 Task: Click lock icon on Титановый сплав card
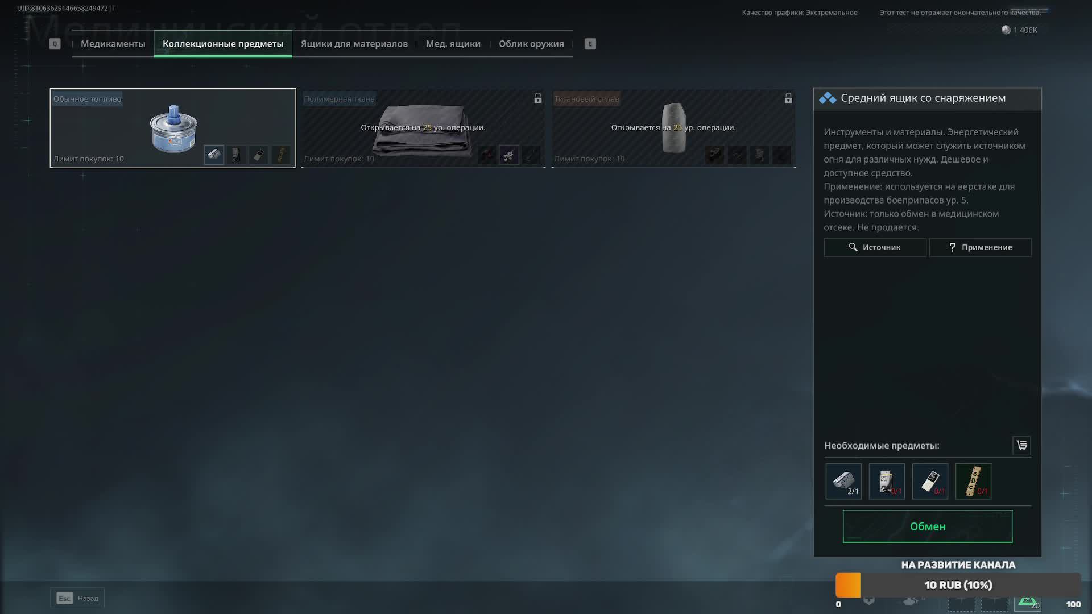(788, 99)
